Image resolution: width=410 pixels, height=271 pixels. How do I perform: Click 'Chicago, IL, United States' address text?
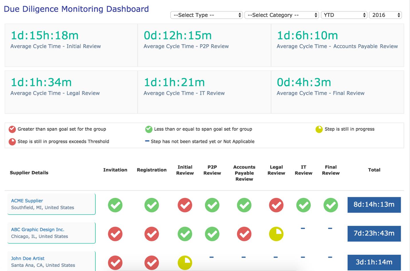point(40,237)
